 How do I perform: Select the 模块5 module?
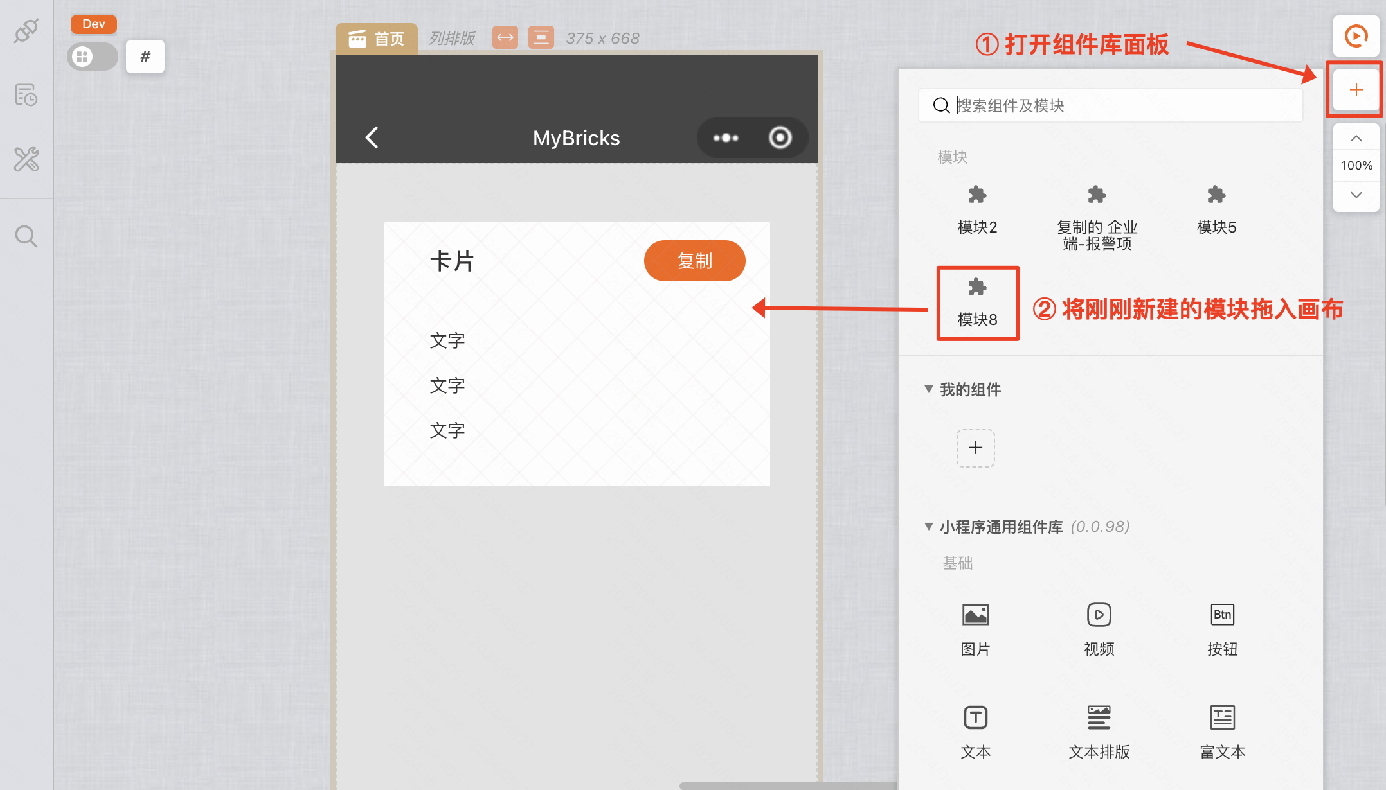(x=1216, y=211)
